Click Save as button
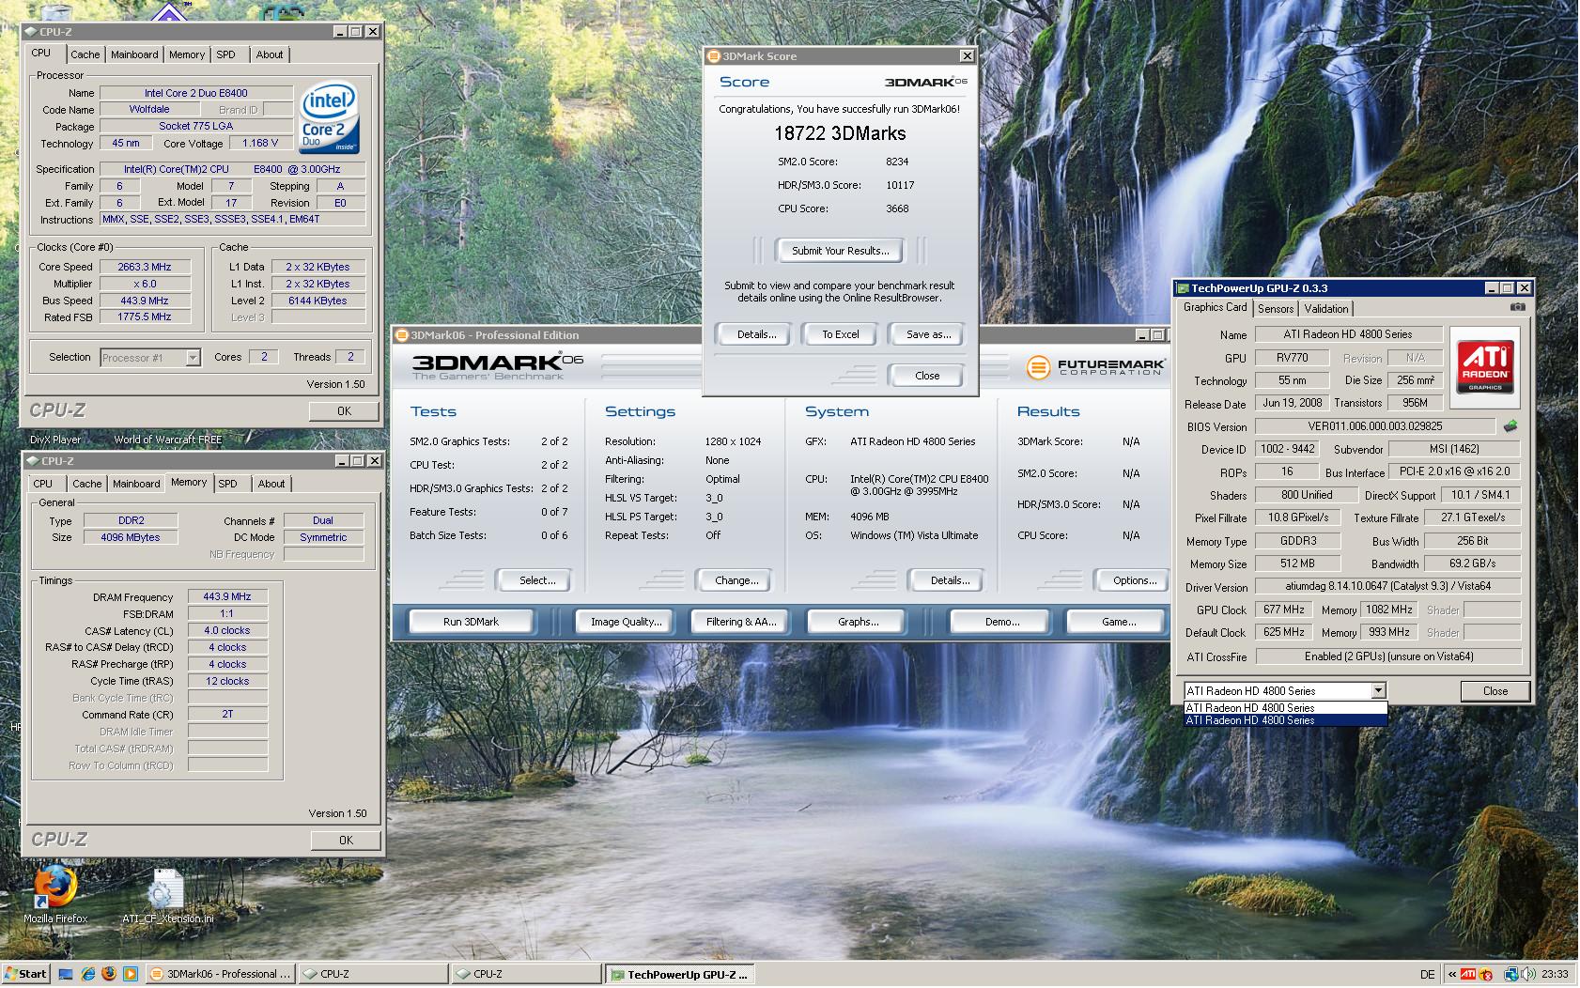The image size is (1580, 988). coord(928,334)
